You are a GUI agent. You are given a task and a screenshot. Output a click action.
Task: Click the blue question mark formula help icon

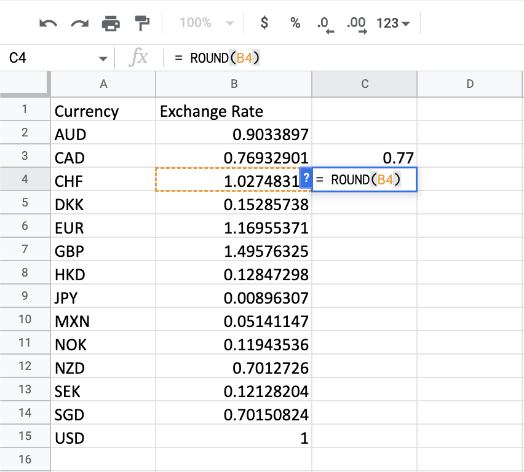(x=306, y=178)
